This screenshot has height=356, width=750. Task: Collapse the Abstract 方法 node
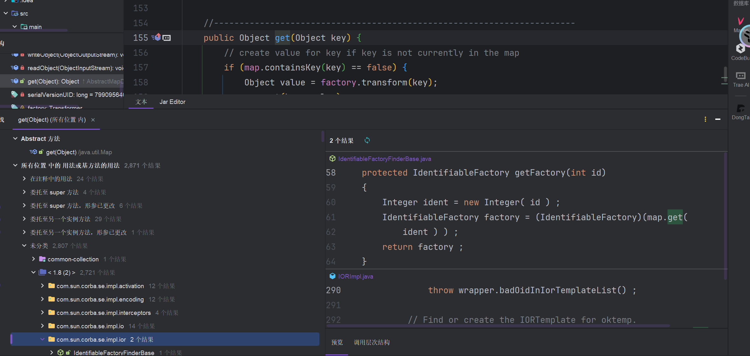tap(15, 139)
